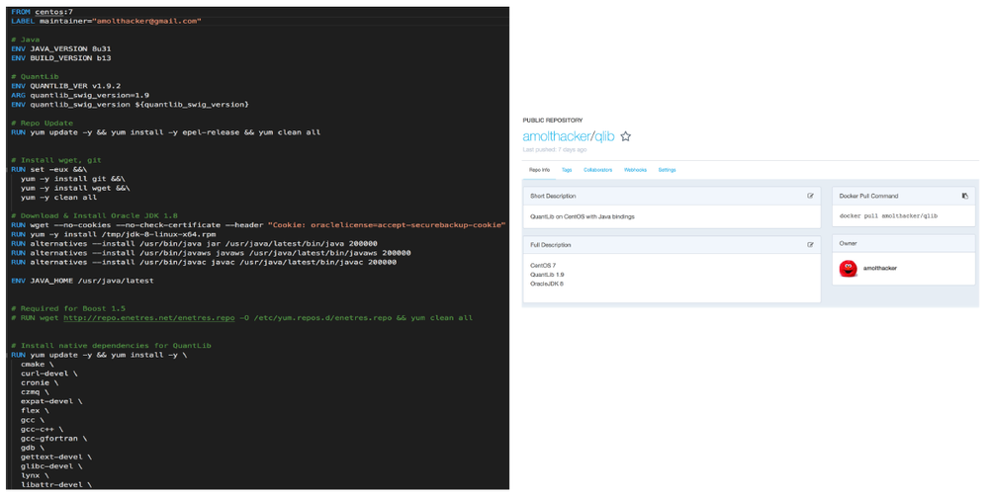Screen dimensions: 988x498
Task: Click the LABEL maintainer email string
Action: click(x=146, y=22)
